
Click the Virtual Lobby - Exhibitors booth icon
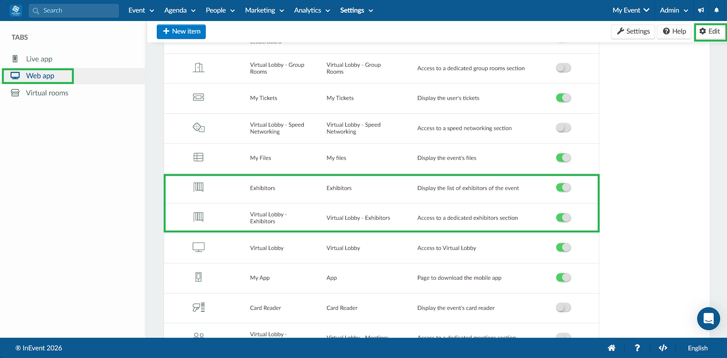[x=198, y=217]
